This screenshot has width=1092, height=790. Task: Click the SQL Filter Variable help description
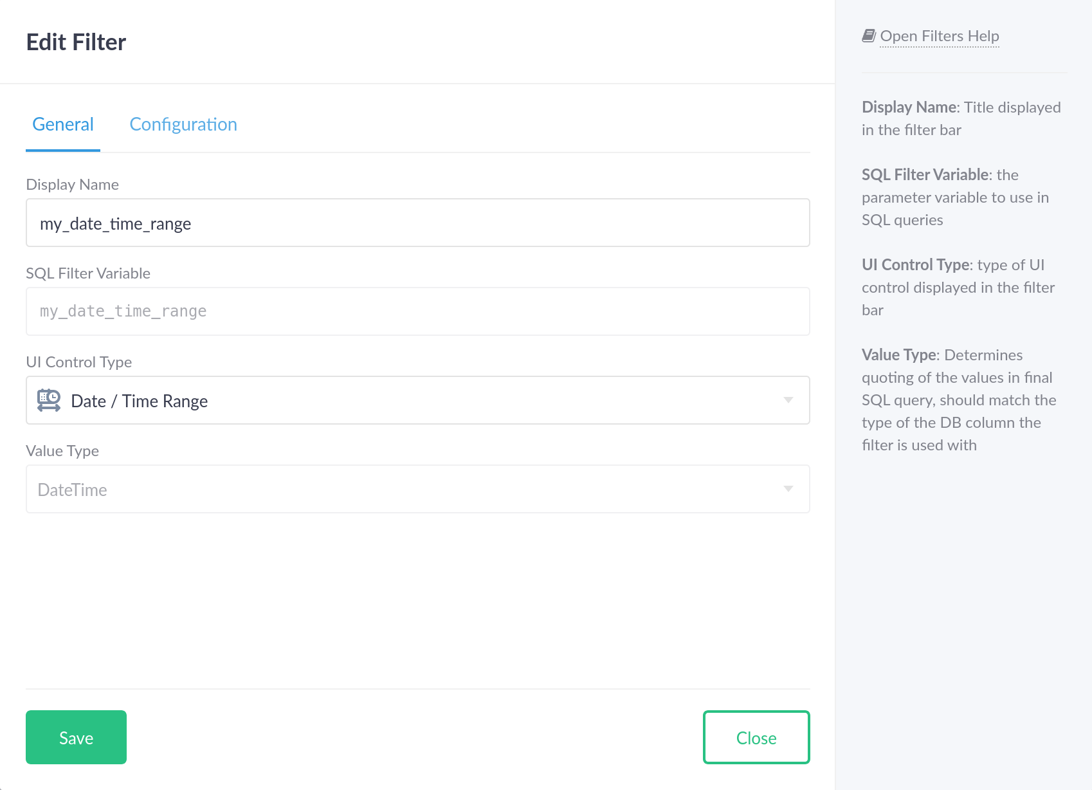tap(956, 197)
